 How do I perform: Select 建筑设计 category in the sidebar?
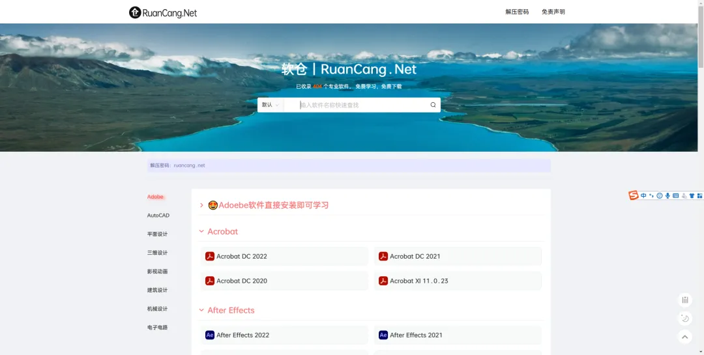(157, 290)
